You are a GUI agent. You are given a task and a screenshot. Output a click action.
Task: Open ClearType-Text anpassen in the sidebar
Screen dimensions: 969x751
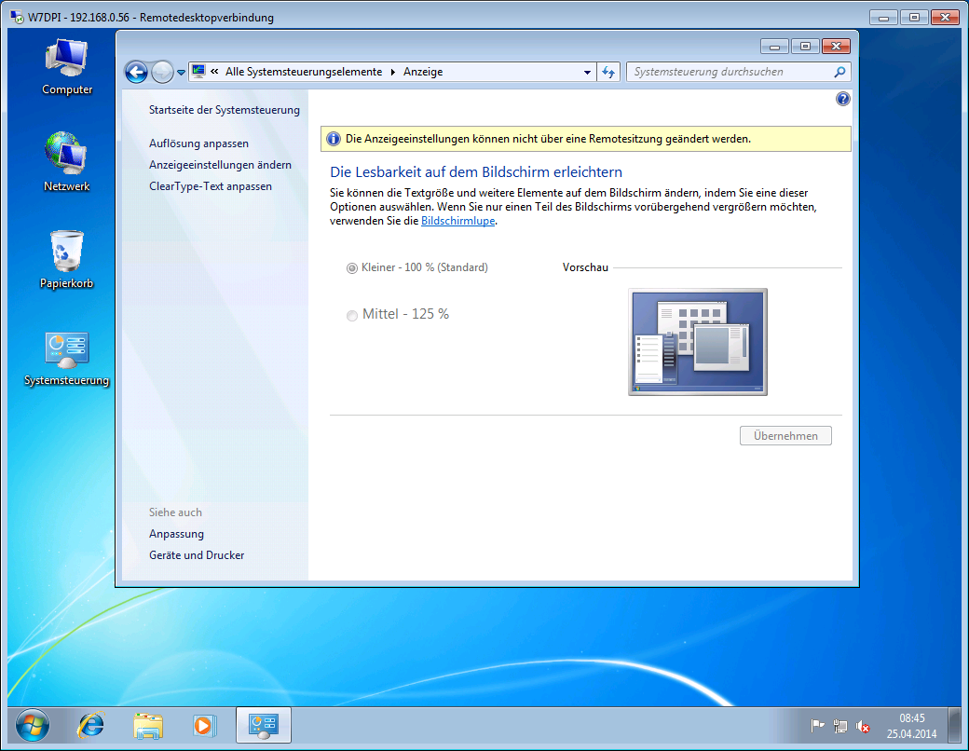click(x=211, y=186)
